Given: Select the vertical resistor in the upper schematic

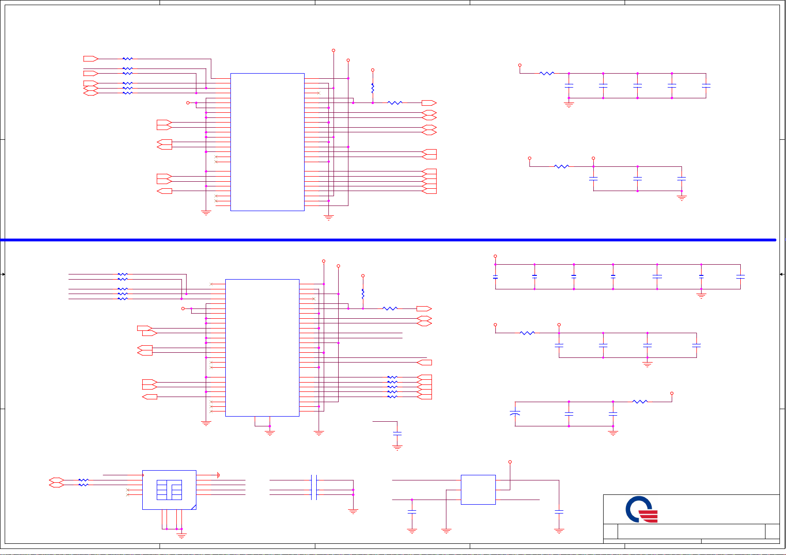Looking at the screenshot, I should click(373, 88).
